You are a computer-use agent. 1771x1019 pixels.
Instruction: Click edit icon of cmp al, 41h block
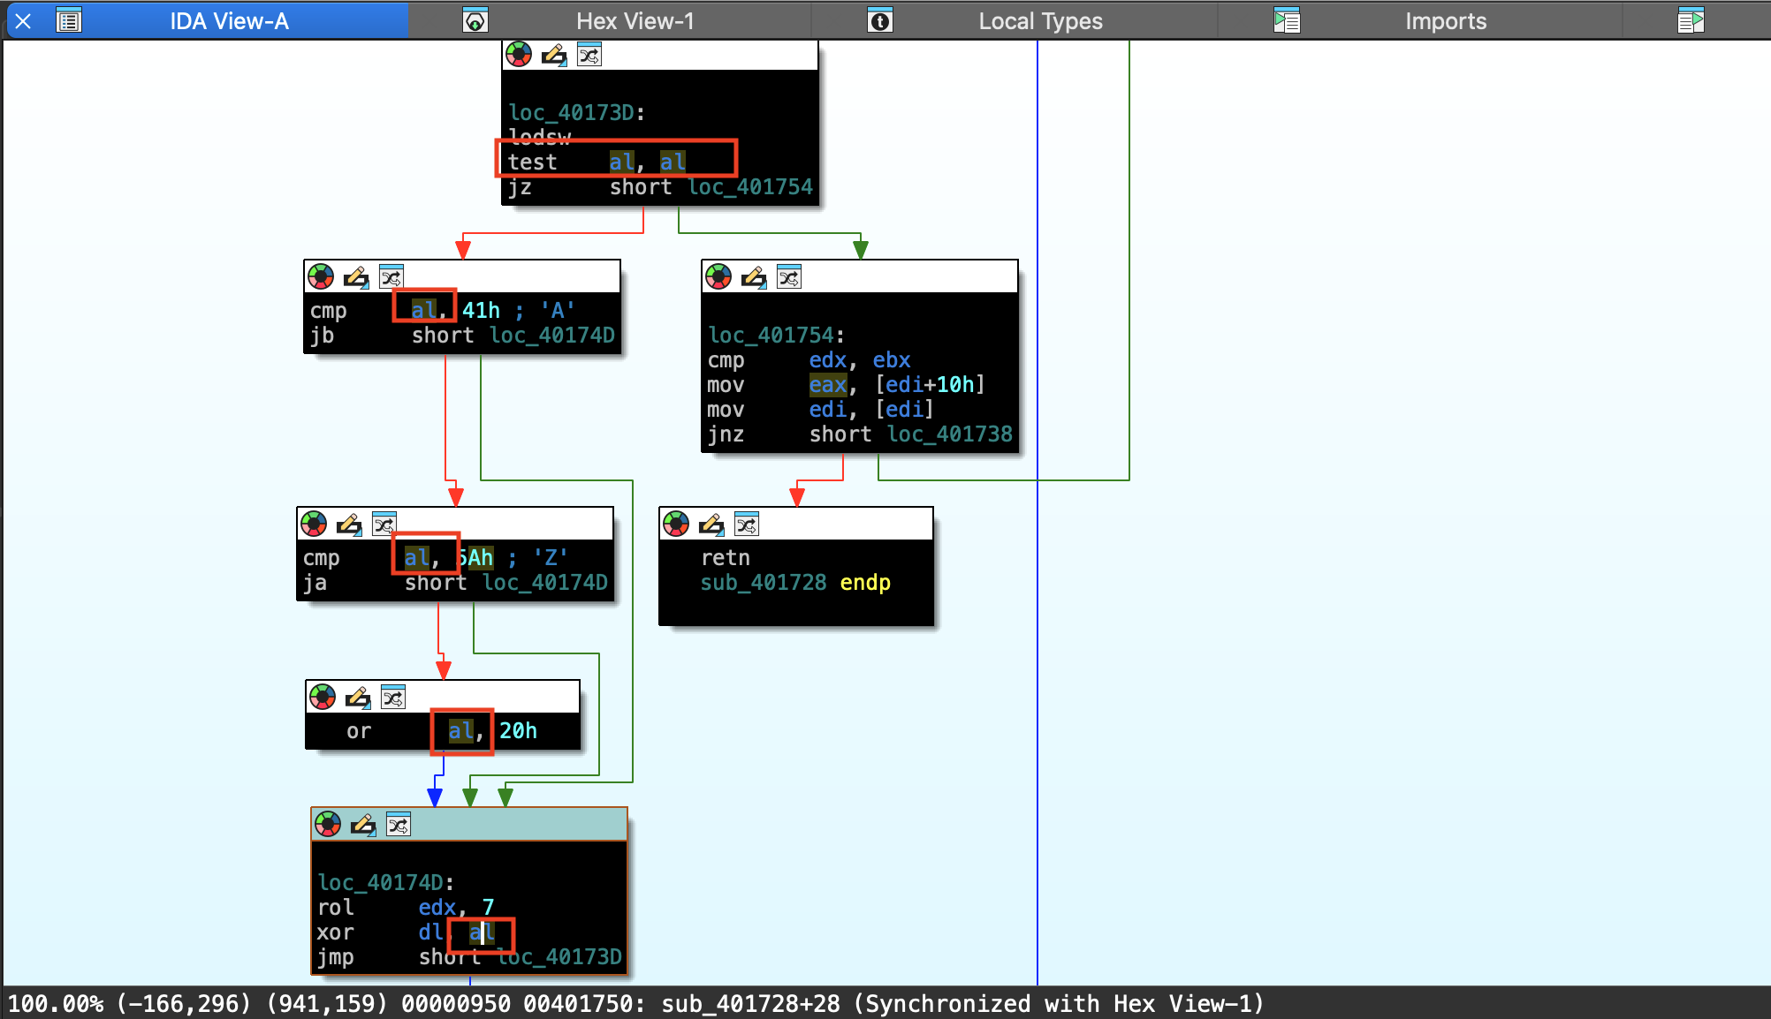356,277
